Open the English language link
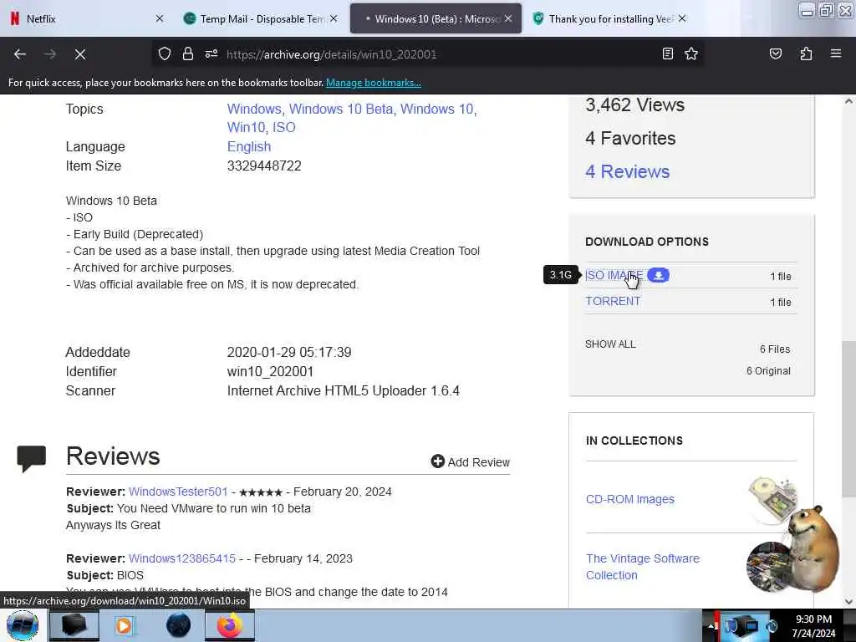Viewport: 856px width, 642px height. tap(249, 146)
